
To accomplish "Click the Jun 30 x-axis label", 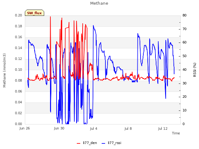I will (x=59, y=129).
